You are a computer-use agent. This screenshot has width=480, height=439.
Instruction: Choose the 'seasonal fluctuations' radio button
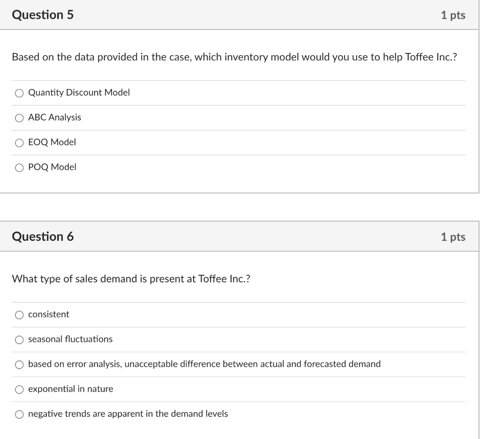[19, 340]
